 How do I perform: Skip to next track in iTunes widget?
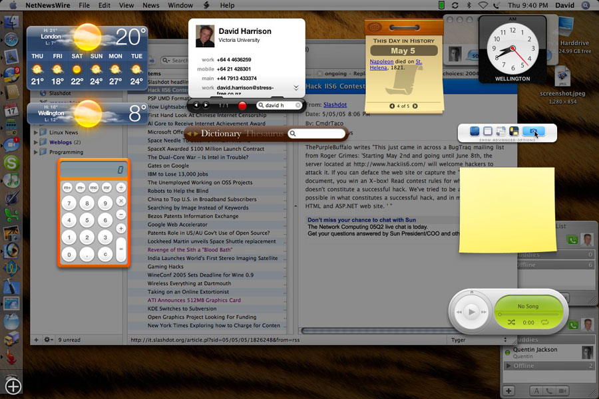(484, 312)
